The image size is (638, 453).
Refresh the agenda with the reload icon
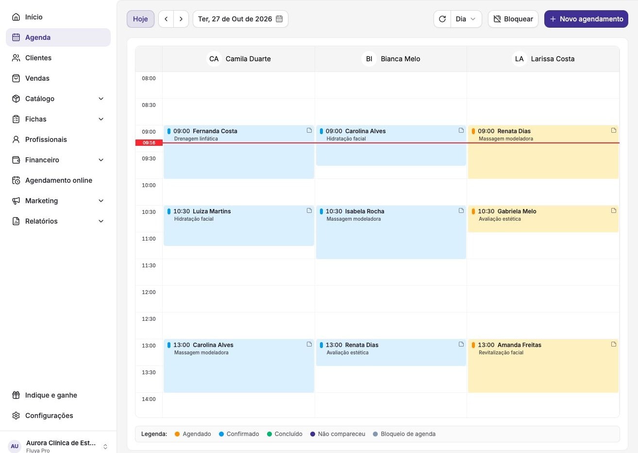pyautogui.click(x=442, y=19)
